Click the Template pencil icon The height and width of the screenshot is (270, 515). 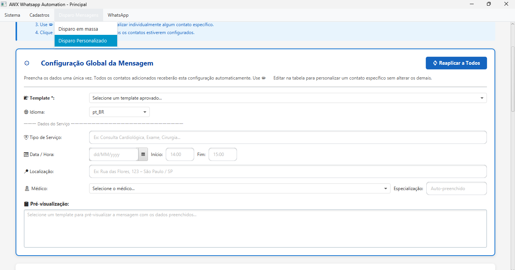click(x=26, y=98)
